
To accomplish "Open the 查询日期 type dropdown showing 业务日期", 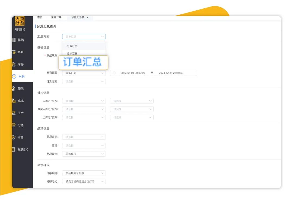I will click(x=84, y=73).
